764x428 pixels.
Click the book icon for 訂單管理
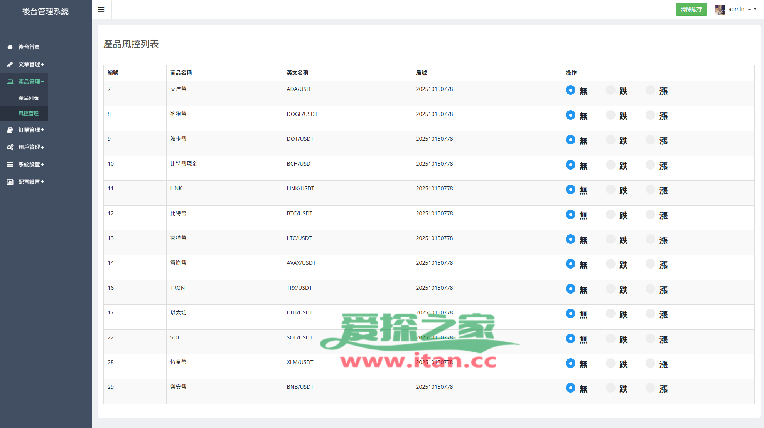tap(10, 130)
